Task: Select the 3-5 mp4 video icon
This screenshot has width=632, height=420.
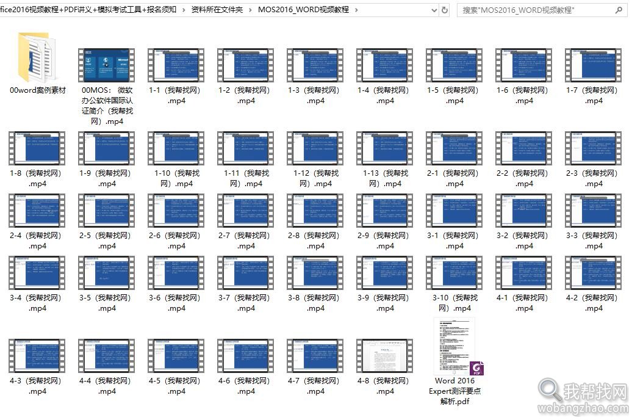Action: tap(107, 273)
